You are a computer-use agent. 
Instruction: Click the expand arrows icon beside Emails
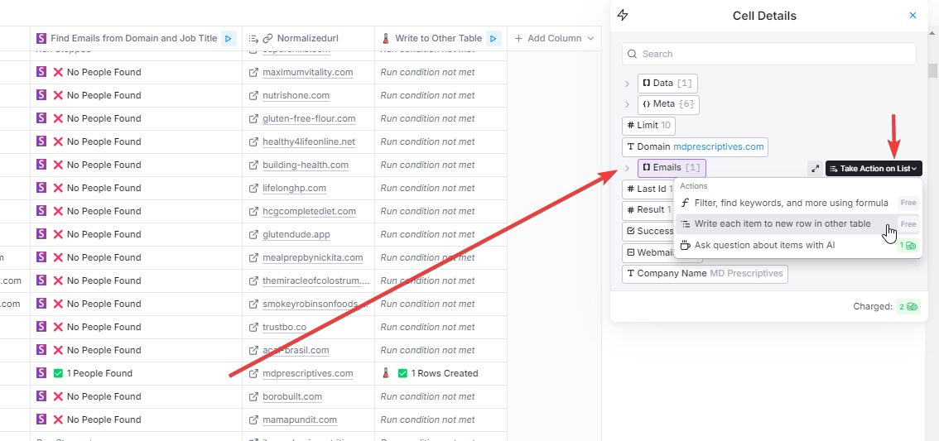pos(815,169)
